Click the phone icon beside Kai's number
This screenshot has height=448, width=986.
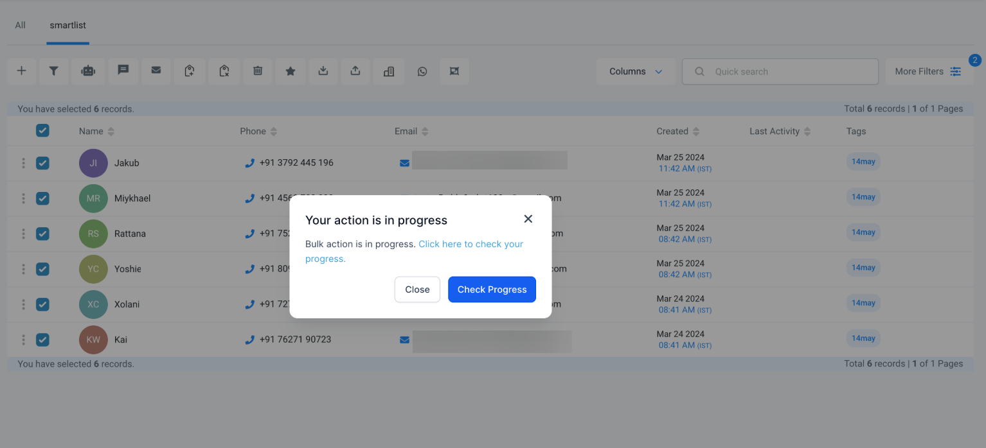point(250,340)
